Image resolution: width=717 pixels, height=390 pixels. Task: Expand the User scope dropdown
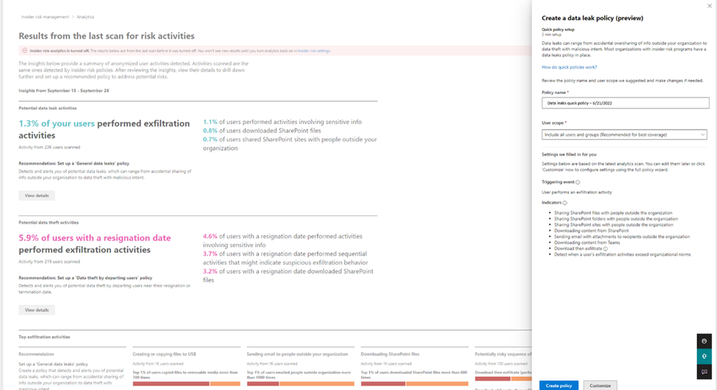point(624,135)
